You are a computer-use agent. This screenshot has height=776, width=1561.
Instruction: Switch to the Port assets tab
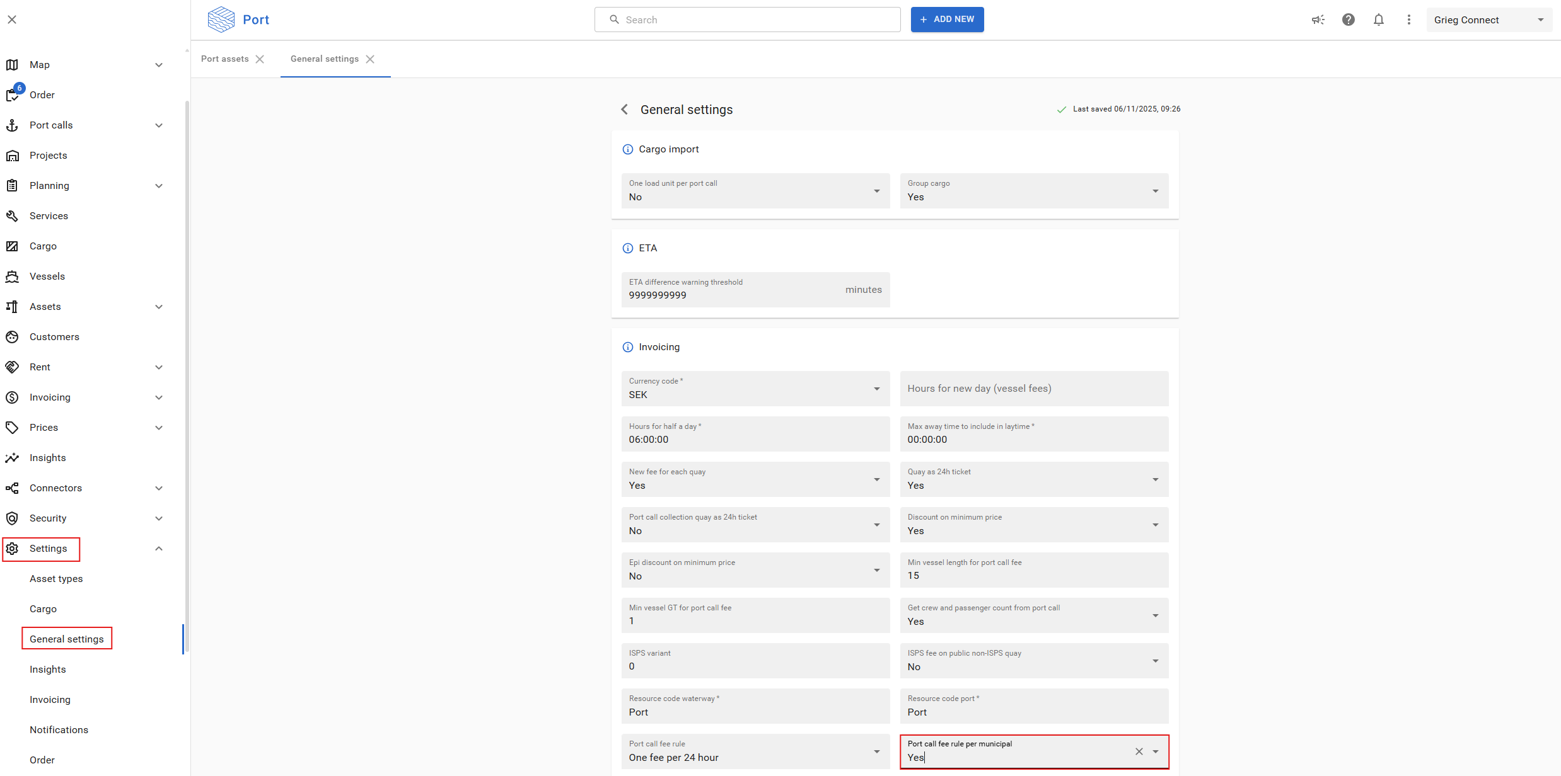pos(224,59)
